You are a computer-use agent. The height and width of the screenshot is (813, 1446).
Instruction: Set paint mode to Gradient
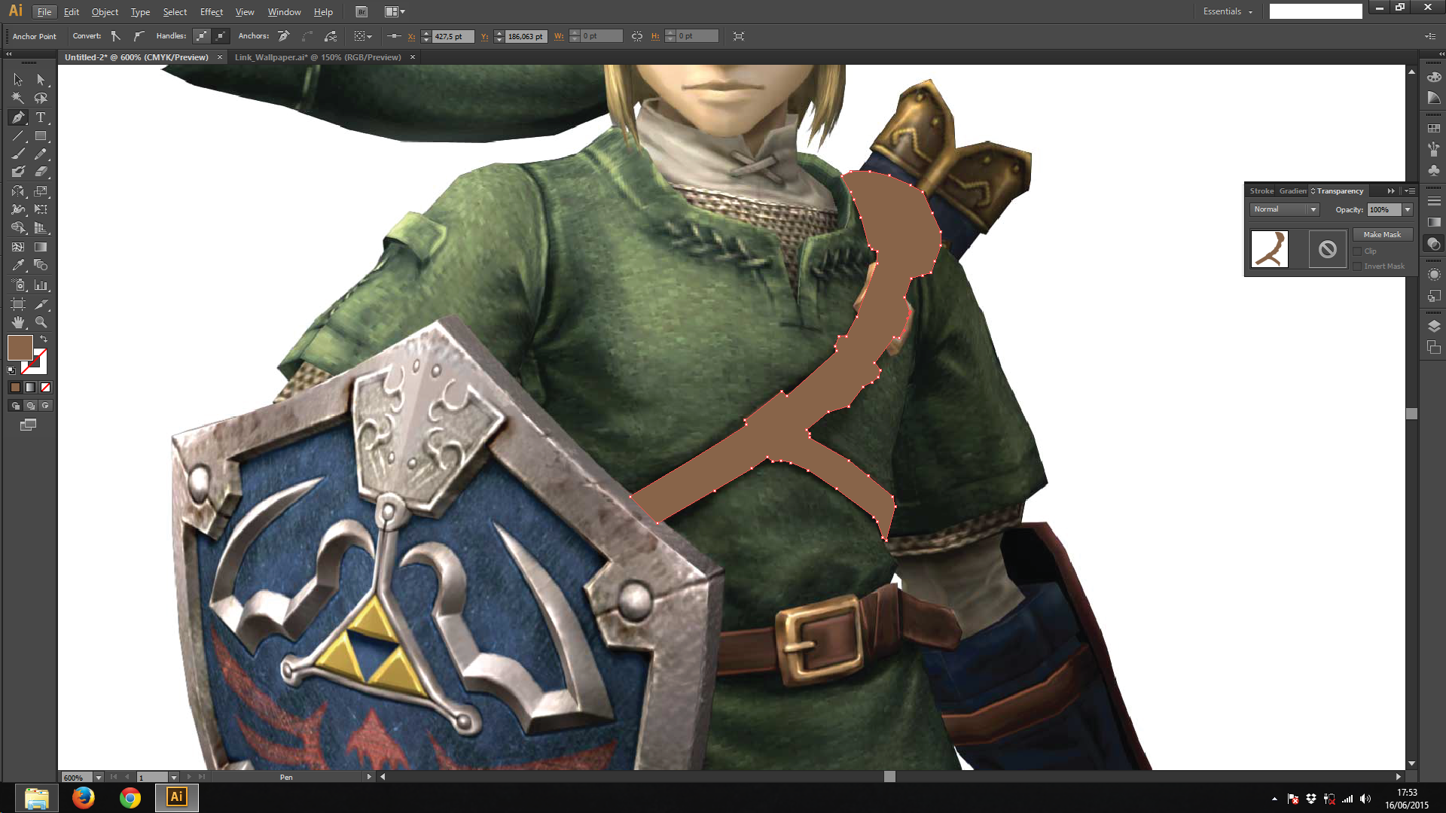point(30,387)
